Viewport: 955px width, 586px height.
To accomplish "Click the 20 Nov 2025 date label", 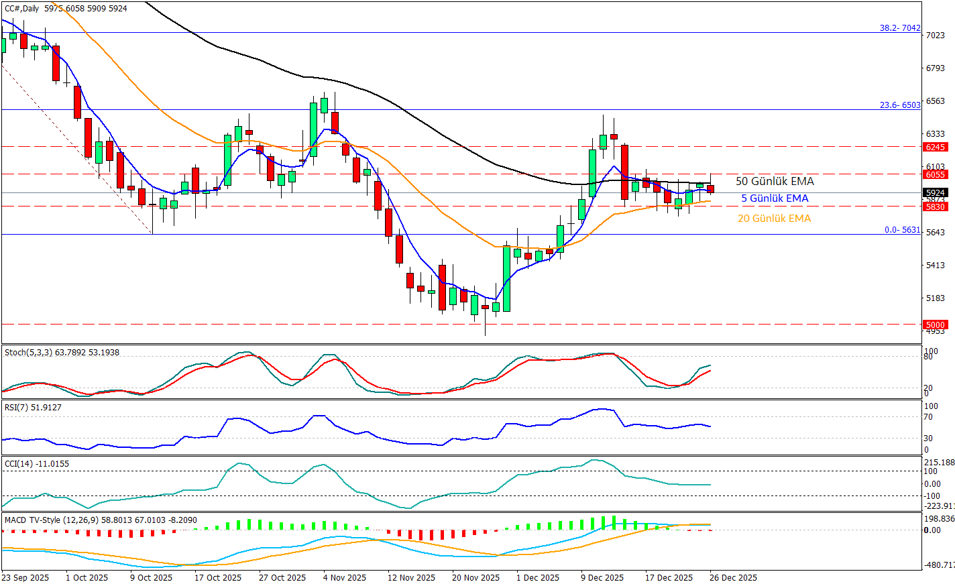I will coord(475,578).
